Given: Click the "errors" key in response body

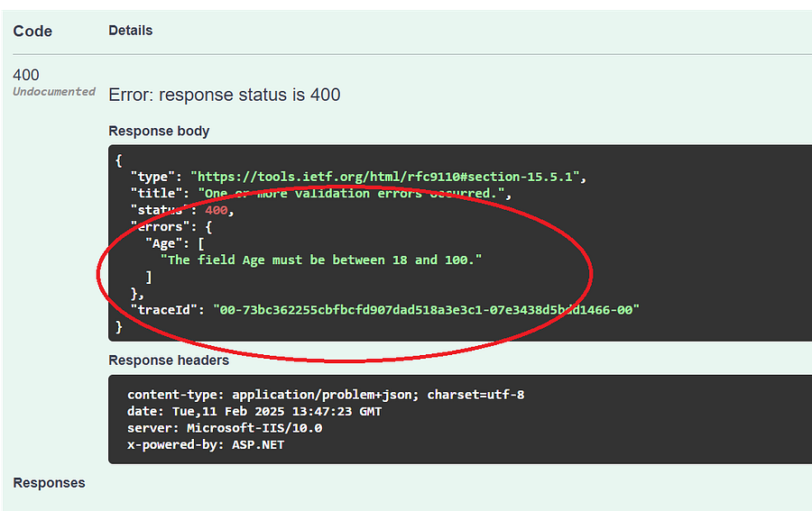Looking at the screenshot, I should coord(160,227).
